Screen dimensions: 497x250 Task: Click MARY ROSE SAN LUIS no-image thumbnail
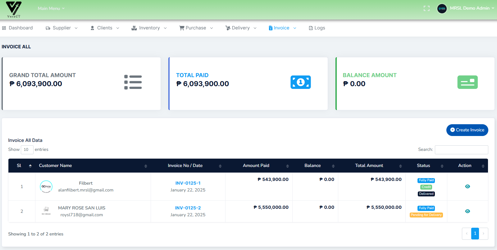(x=46, y=211)
